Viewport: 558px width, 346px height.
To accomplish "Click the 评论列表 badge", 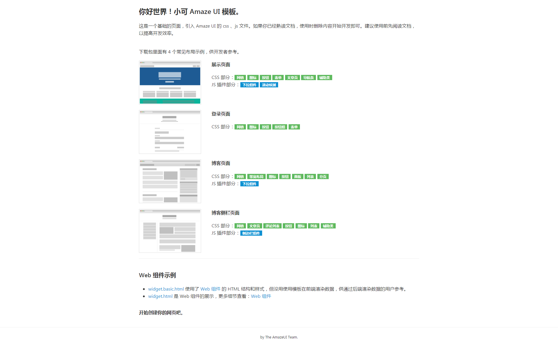I will pos(272,226).
